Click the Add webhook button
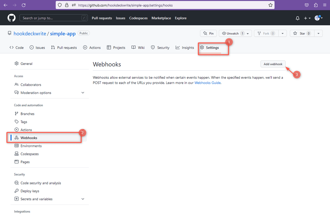 pos(273,64)
